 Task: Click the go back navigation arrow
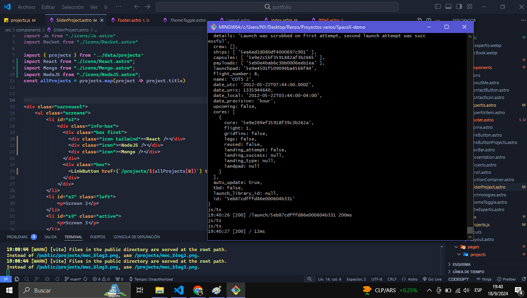click(x=136, y=7)
